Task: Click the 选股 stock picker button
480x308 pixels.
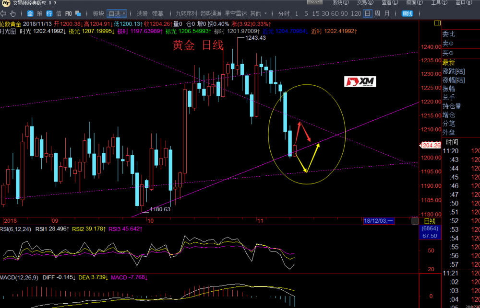Action: pyautogui.click(x=143, y=13)
